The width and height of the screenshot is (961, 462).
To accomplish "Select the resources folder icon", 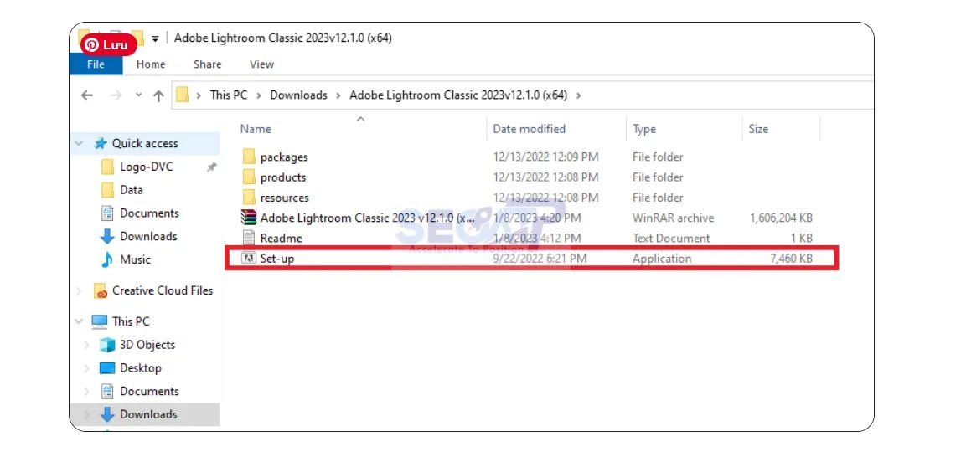I will point(248,197).
